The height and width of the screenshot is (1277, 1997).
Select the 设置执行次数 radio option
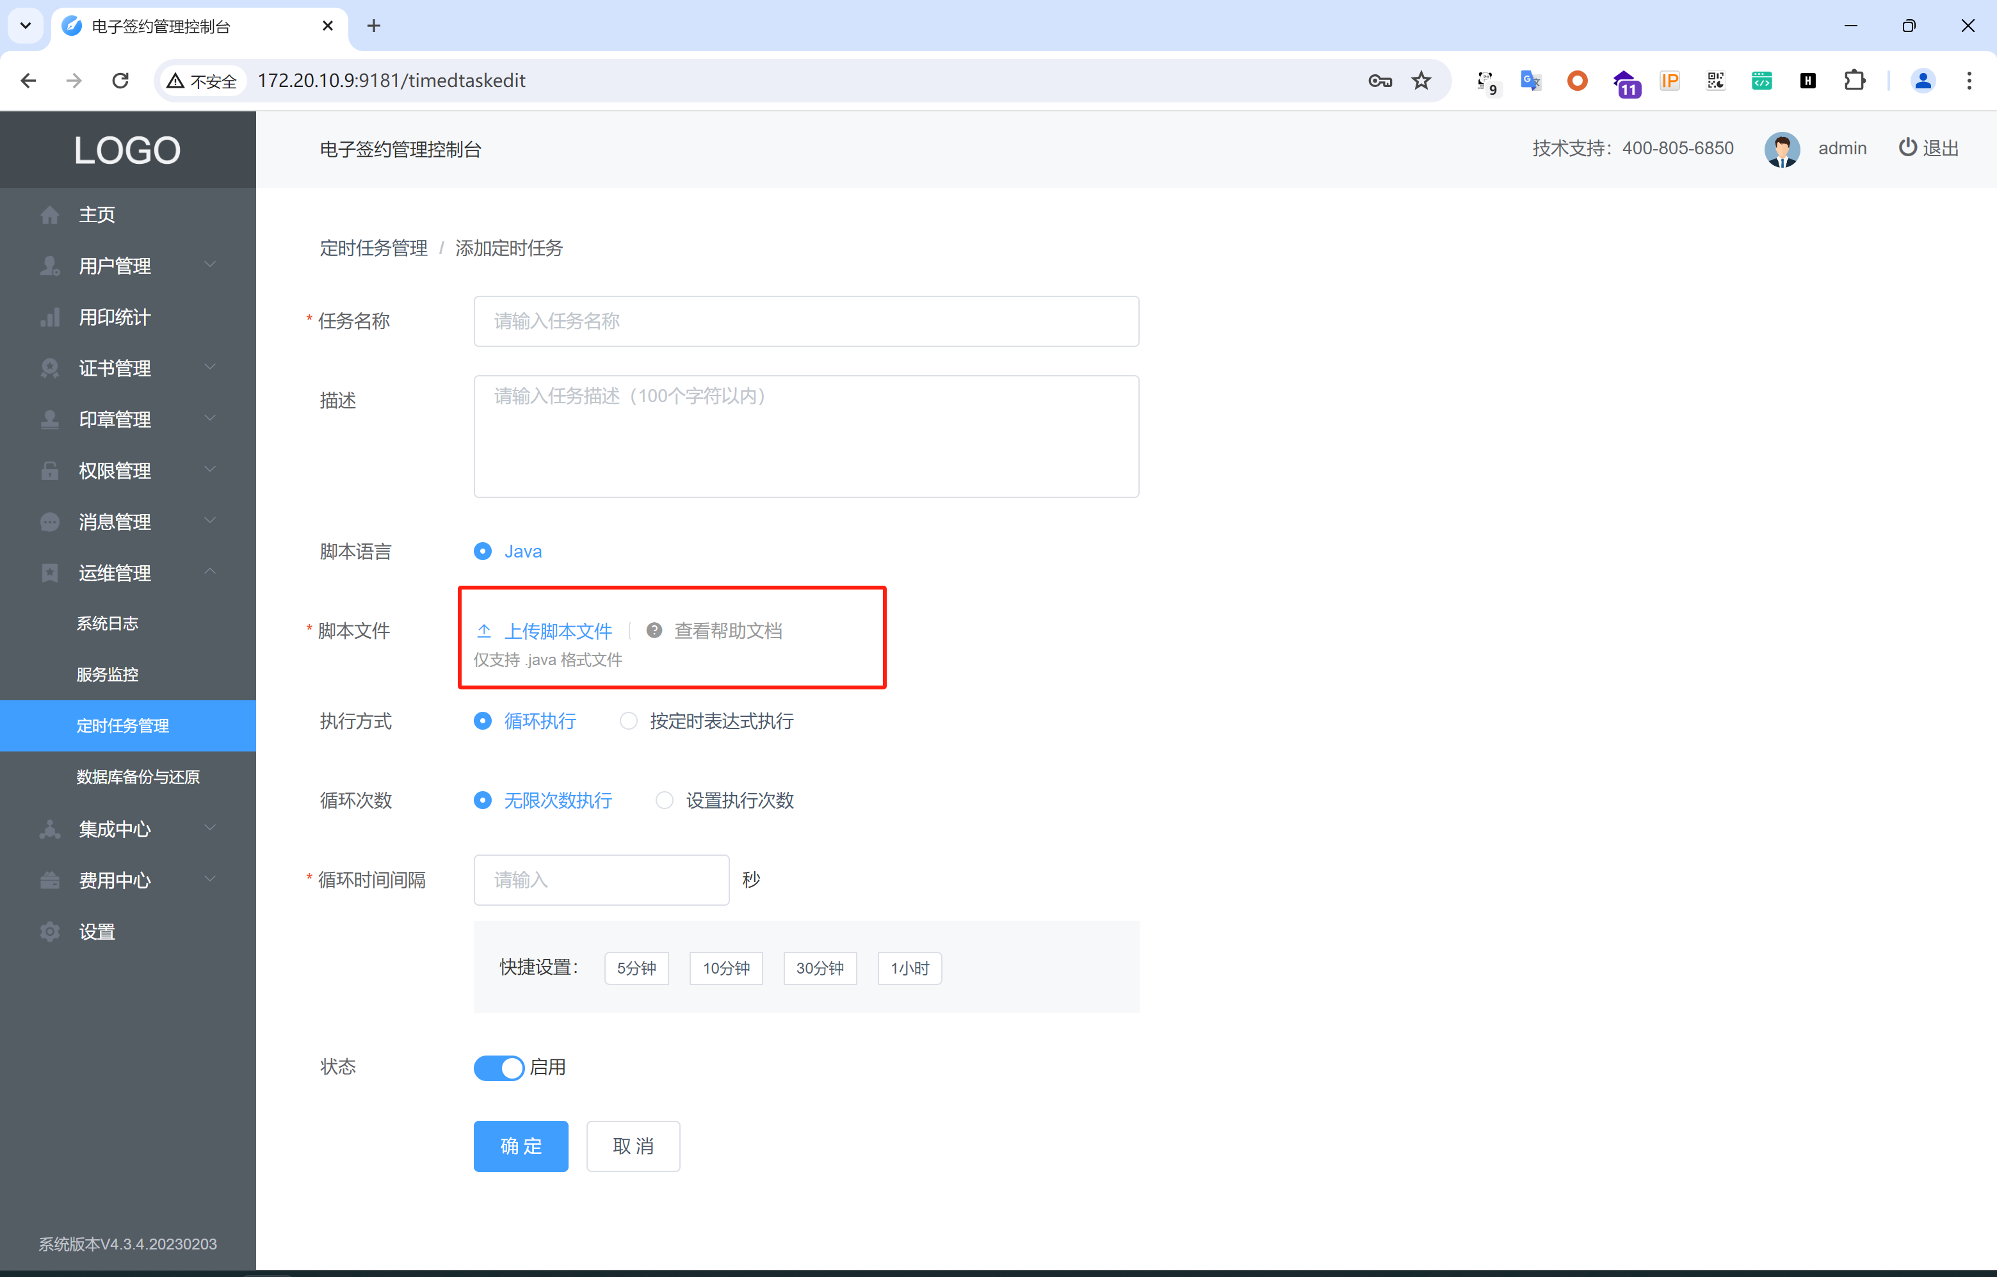coord(665,800)
